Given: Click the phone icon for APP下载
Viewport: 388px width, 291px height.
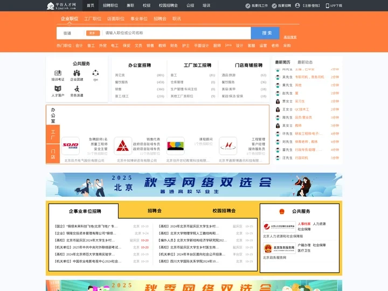Looking at the screenshot, I should (x=328, y=6).
